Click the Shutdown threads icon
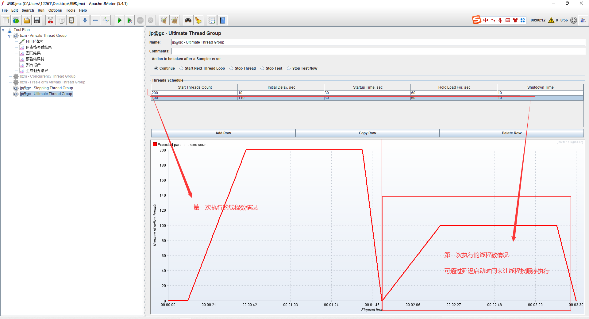Image resolution: width=589 pixels, height=319 pixels. coord(151,20)
